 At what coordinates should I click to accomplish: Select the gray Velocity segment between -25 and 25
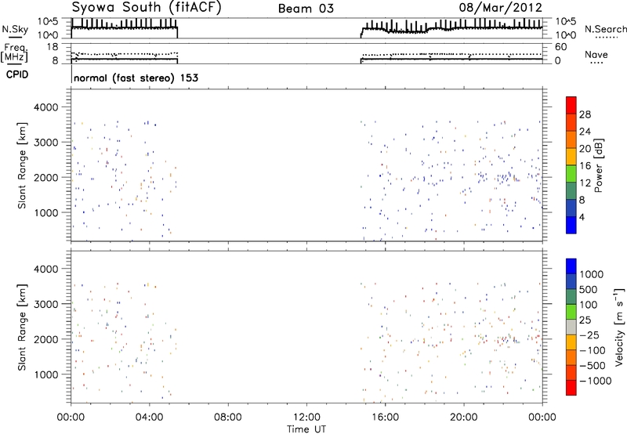[x=571, y=327]
